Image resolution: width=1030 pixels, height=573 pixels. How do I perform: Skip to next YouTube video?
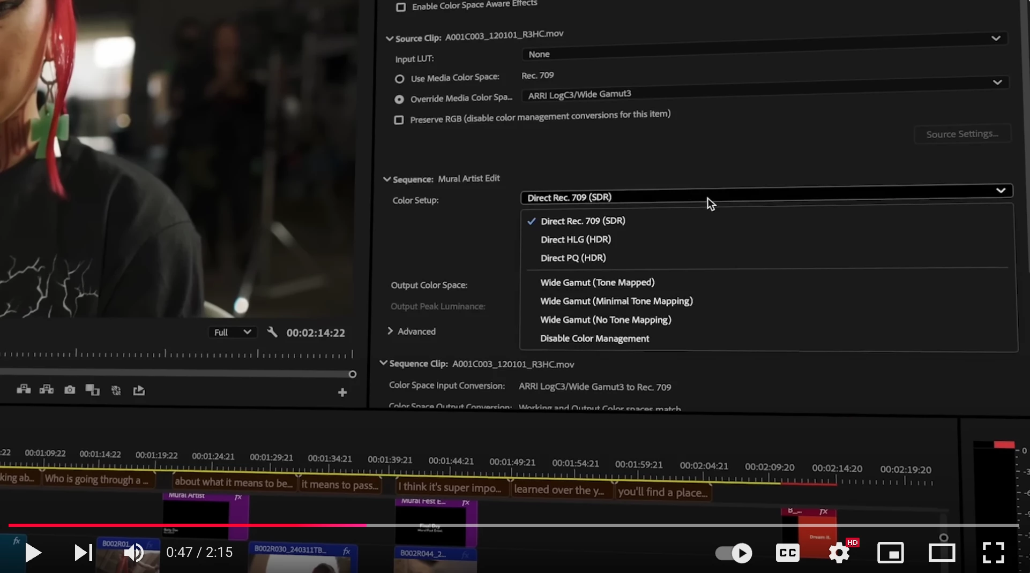83,553
